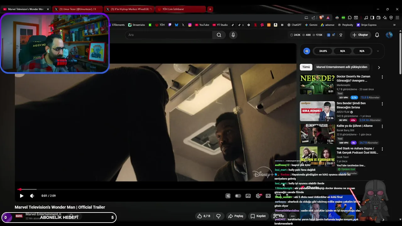Screen dimensions: 402x226
Task: Open the Perplexity bookmark
Action: pos(345,25)
